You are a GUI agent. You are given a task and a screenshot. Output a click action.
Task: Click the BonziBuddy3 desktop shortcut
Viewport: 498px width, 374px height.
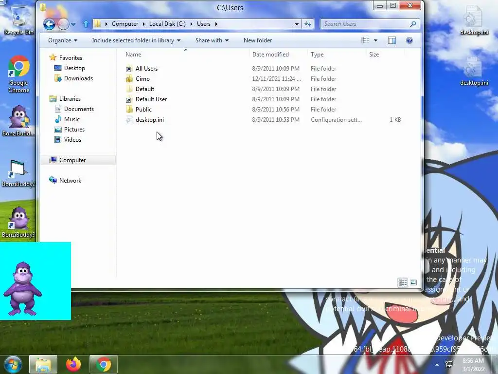18,222
